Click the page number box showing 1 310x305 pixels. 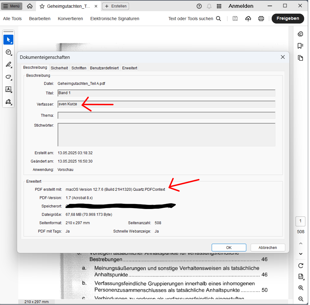[300, 221]
